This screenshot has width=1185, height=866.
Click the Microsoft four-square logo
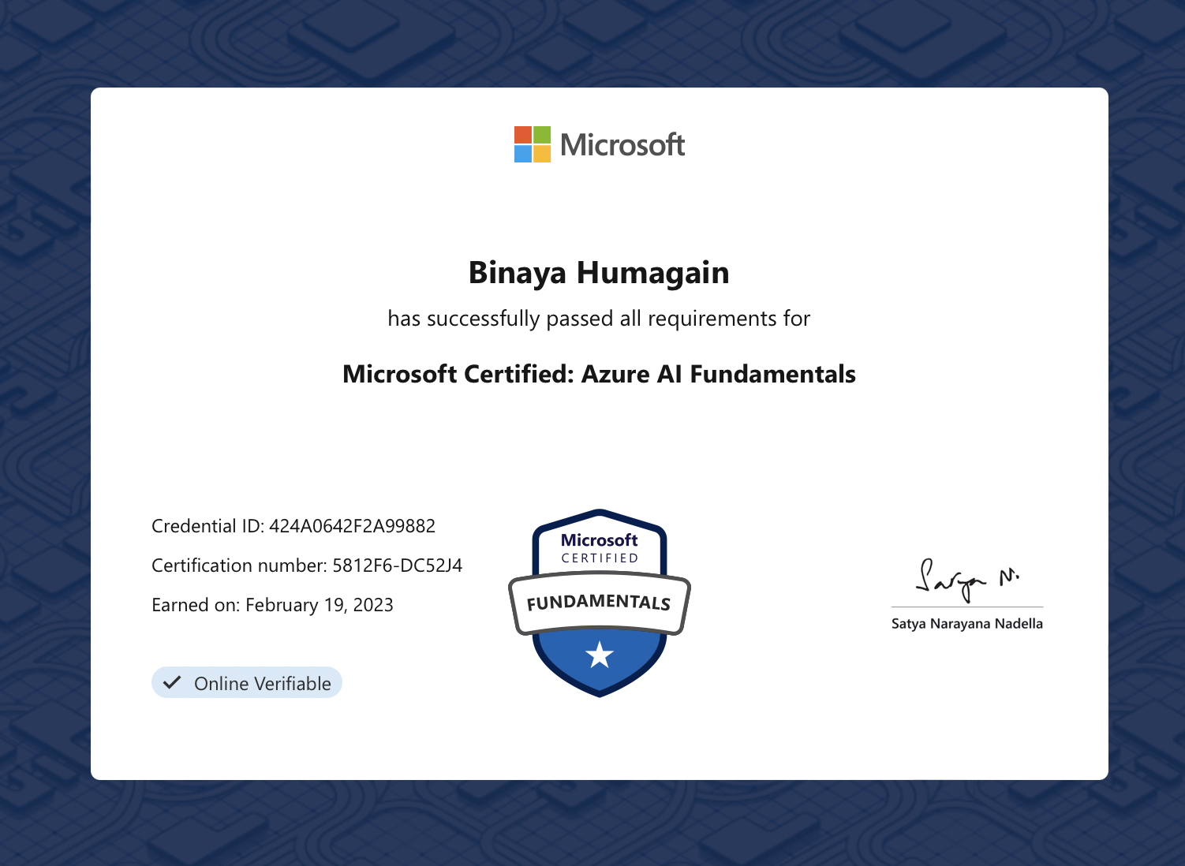[x=533, y=144]
